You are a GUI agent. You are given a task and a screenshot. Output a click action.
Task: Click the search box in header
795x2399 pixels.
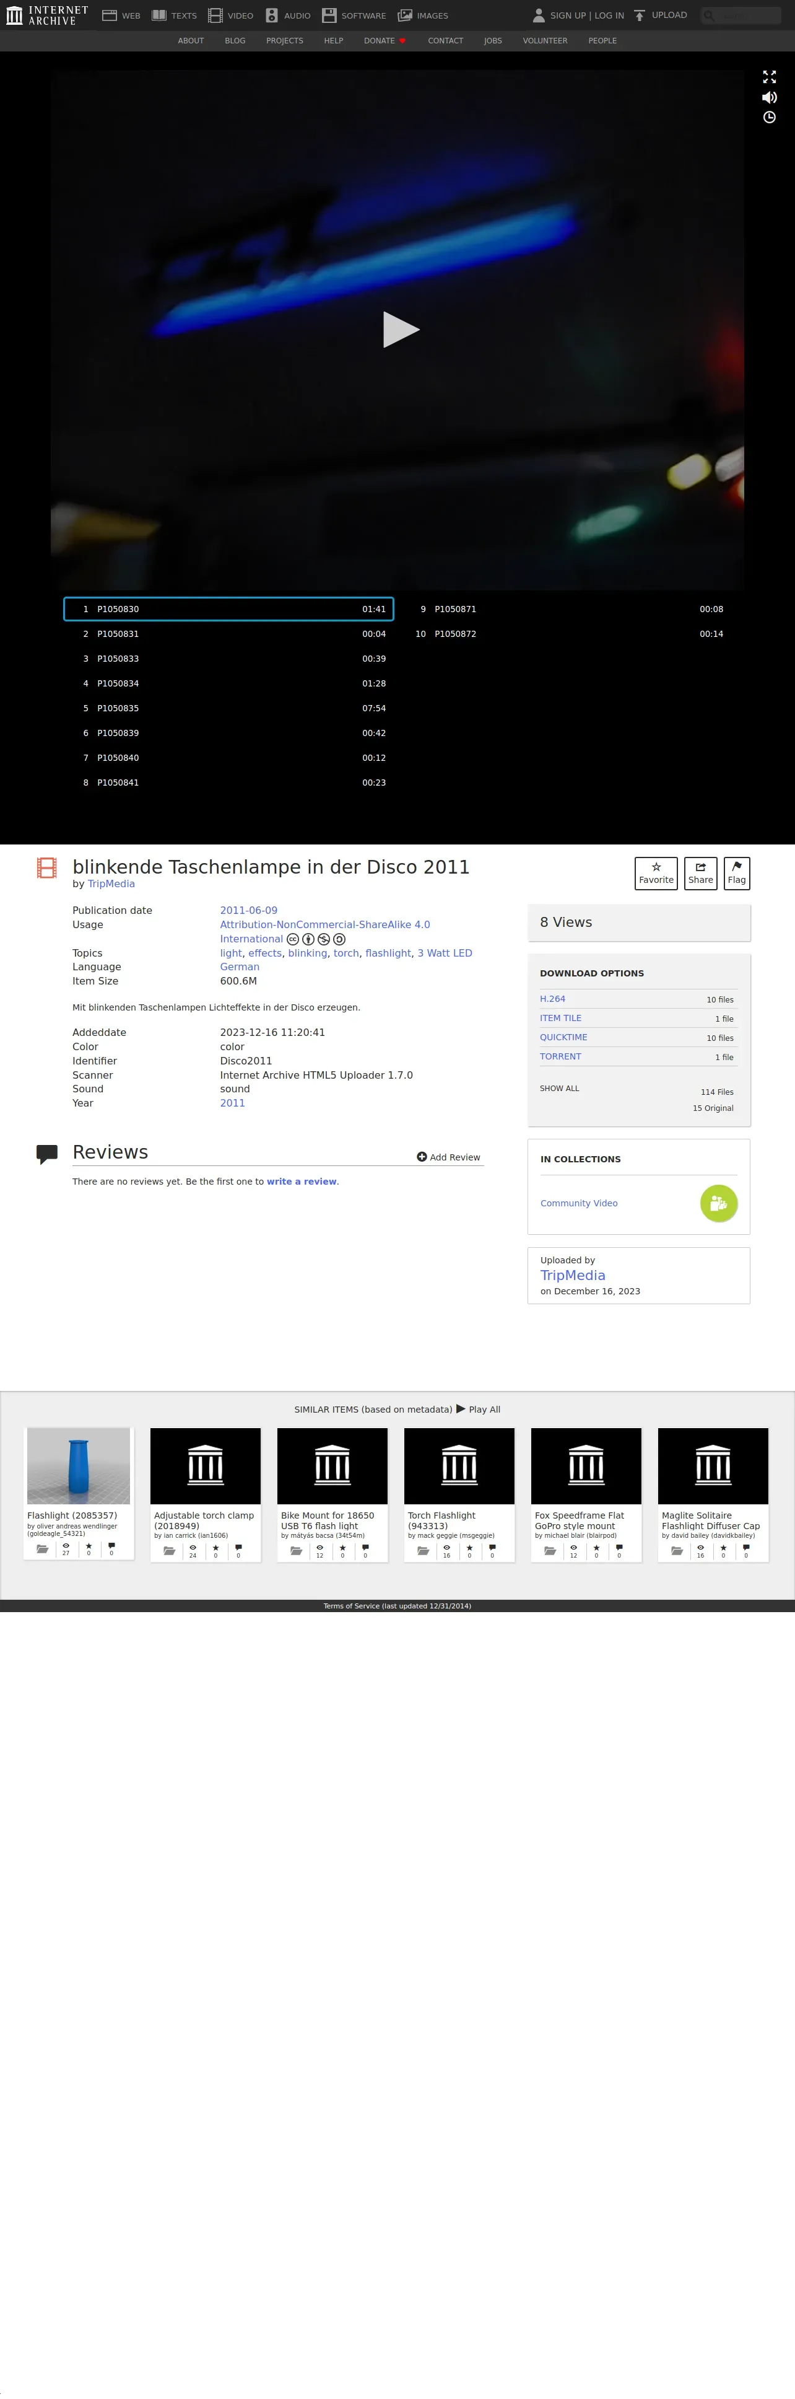(x=741, y=15)
